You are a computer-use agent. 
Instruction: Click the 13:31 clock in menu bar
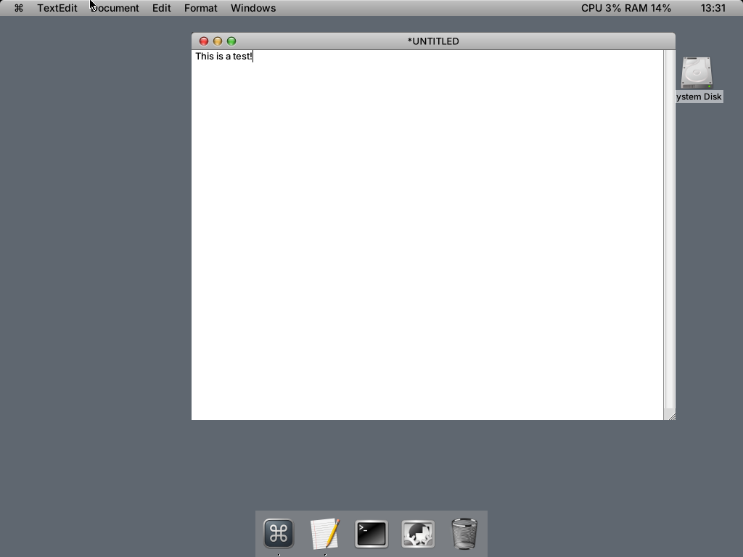(x=713, y=8)
